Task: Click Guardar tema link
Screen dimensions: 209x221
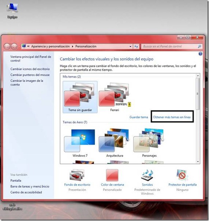Action: click(x=139, y=117)
